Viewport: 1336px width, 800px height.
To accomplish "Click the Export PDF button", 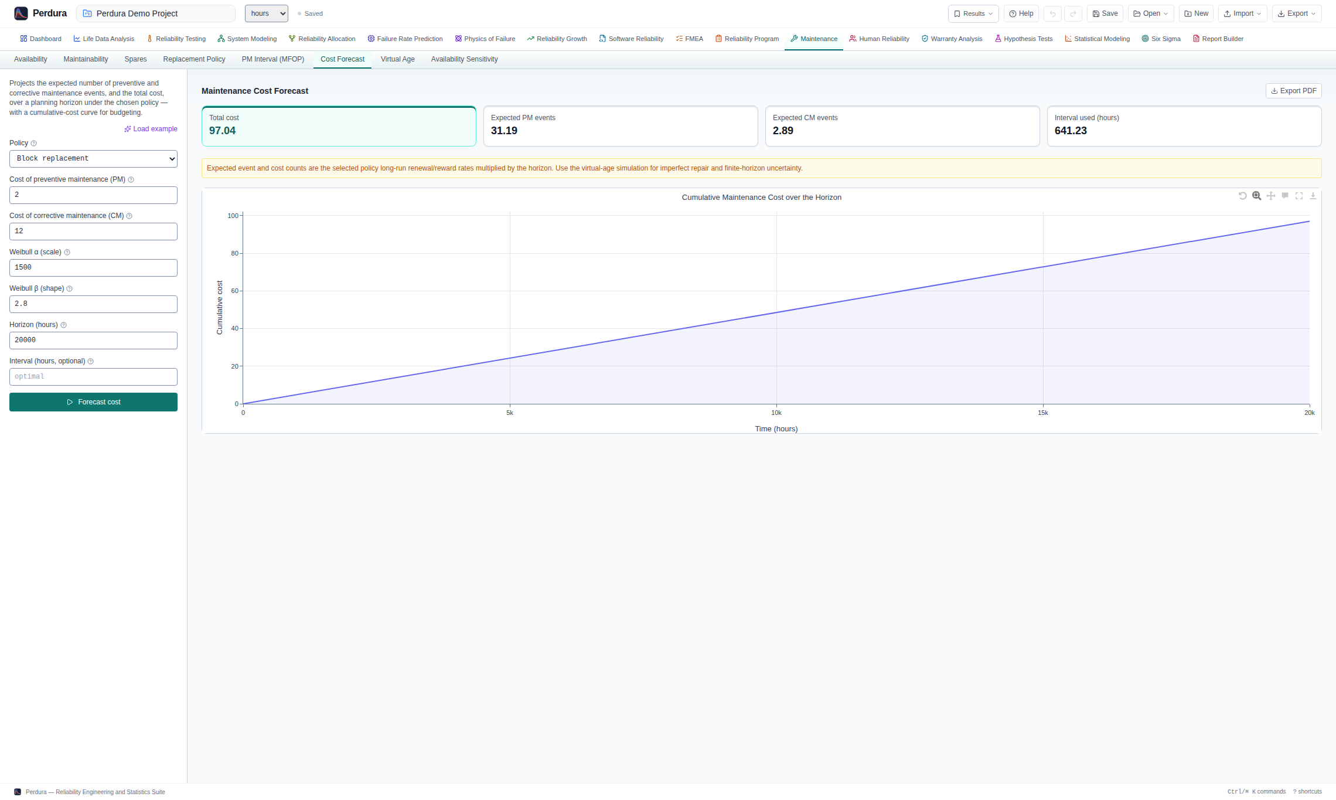I will pos(1293,91).
